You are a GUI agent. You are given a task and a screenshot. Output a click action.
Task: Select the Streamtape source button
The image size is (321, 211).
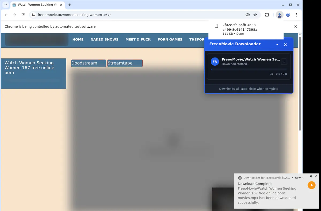(125, 63)
